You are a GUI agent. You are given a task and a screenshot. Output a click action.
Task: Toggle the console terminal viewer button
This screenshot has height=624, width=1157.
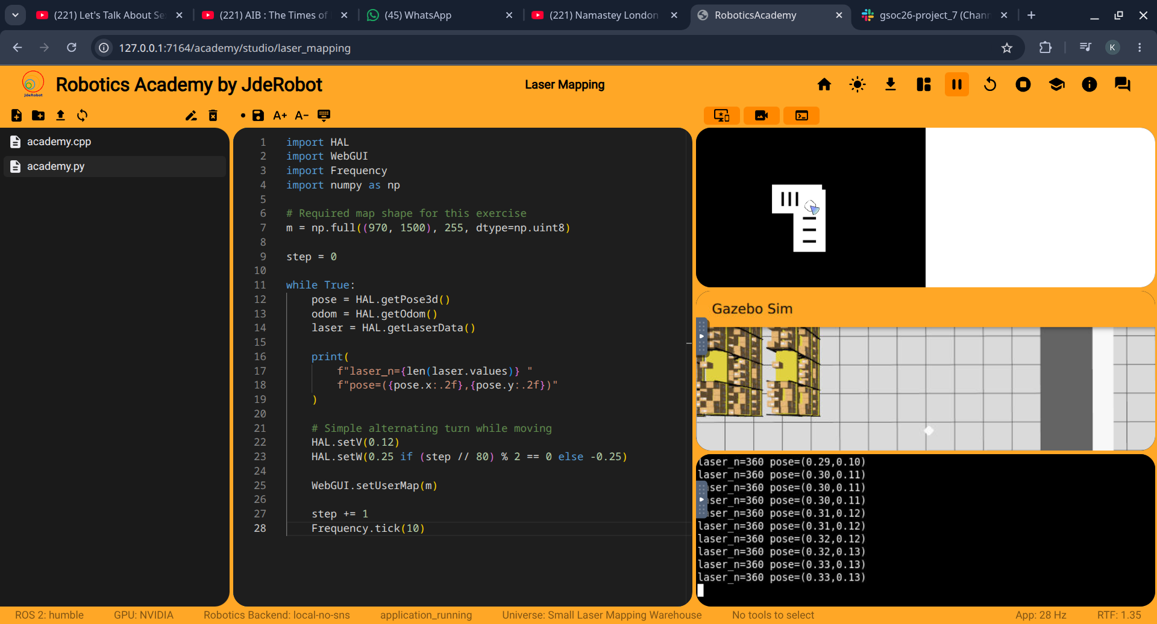pyautogui.click(x=801, y=116)
